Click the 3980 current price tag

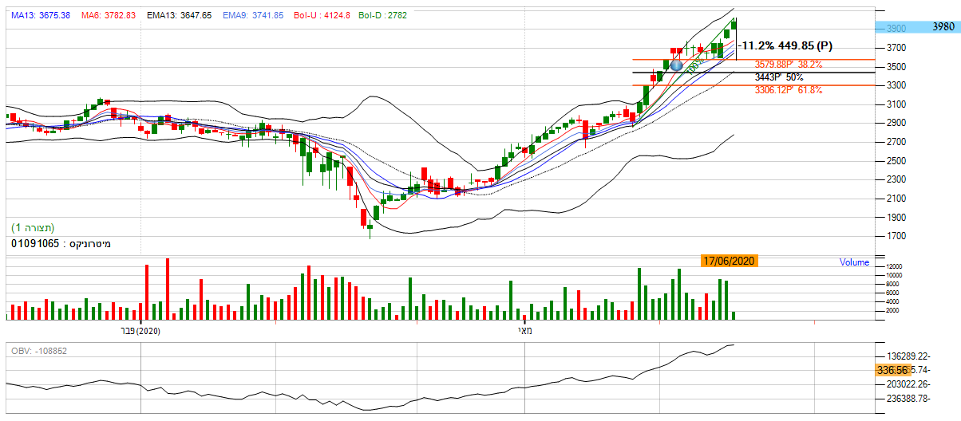tap(943, 27)
